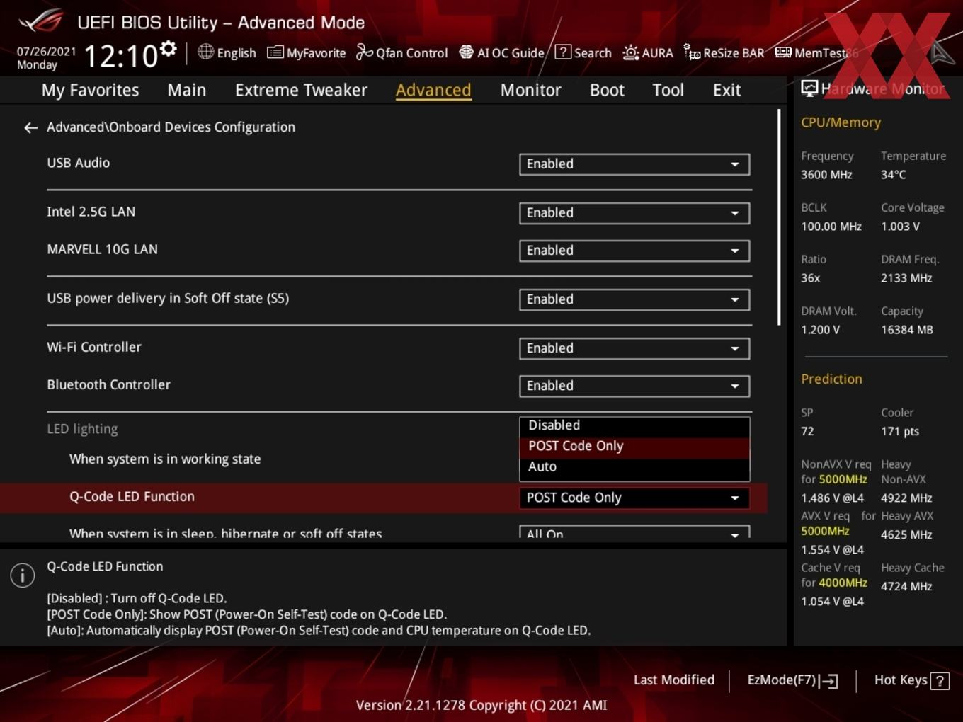The width and height of the screenshot is (963, 722).
Task: Click the Search question mark icon
Action: [x=563, y=52]
